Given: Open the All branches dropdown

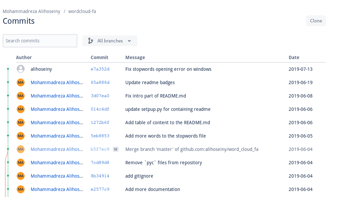Looking at the screenshot, I should (x=110, y=41).
